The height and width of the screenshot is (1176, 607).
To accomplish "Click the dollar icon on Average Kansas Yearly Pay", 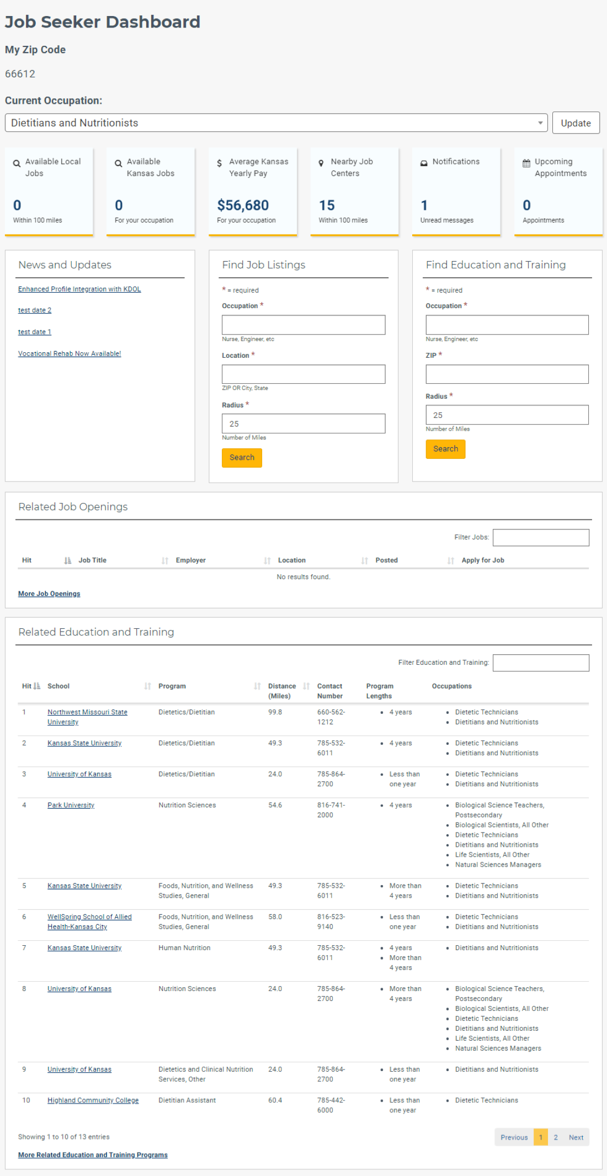I will [220, 163].
